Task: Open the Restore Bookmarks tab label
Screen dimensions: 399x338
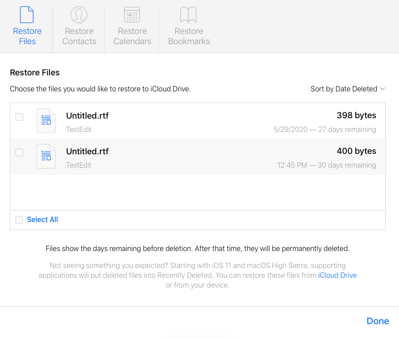Action: (189, 36)
